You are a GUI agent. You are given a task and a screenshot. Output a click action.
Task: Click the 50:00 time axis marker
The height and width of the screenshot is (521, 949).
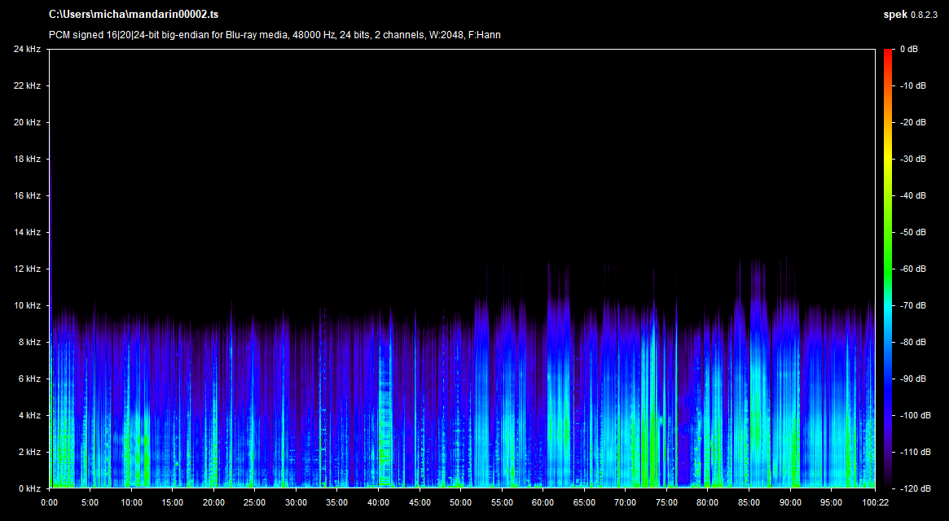(460, 502)
